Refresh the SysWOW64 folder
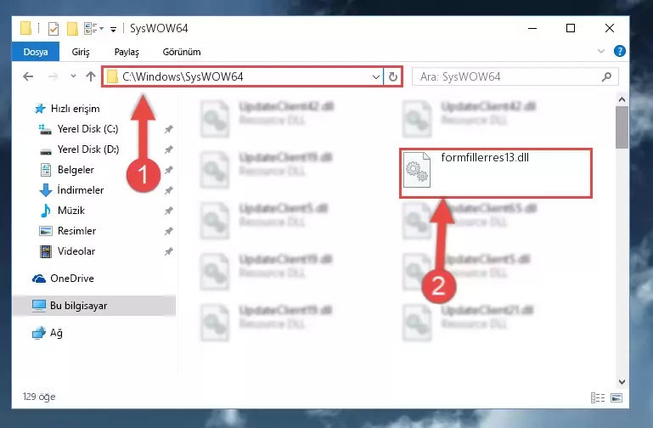Screen dimensions: 653x428 392,77
